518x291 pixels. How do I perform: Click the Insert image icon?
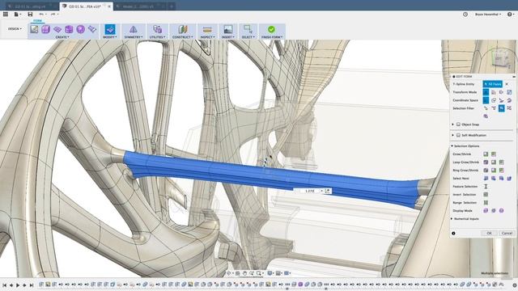pyautogui.click(x=228, y=30)
